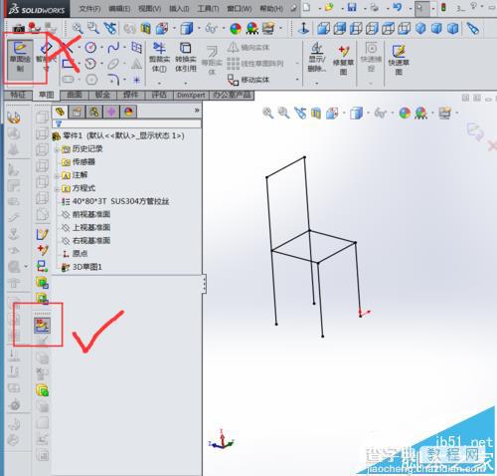
Task: Click the Rebuild traffic-light icon
Action: (x=443, y=7)
